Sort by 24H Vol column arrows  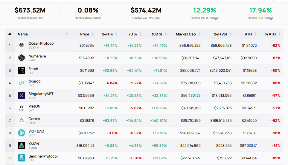point(231,34)
